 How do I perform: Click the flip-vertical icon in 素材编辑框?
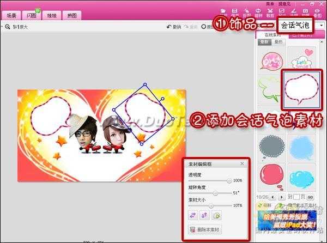tap(204, 215)
